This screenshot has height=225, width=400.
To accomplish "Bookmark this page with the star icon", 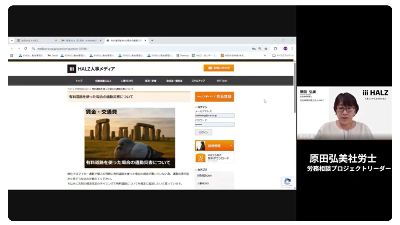I will click(266, 49).
